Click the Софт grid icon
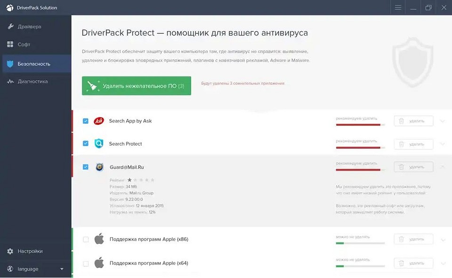The height and width of the screenshot is (278, 452). point(10,44)
